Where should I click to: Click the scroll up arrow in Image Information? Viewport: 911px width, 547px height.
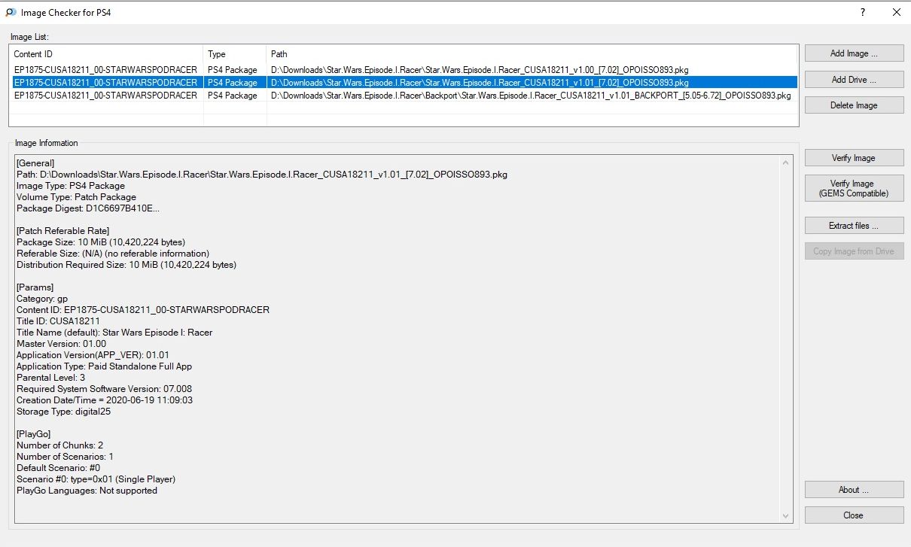click(787, 162)
